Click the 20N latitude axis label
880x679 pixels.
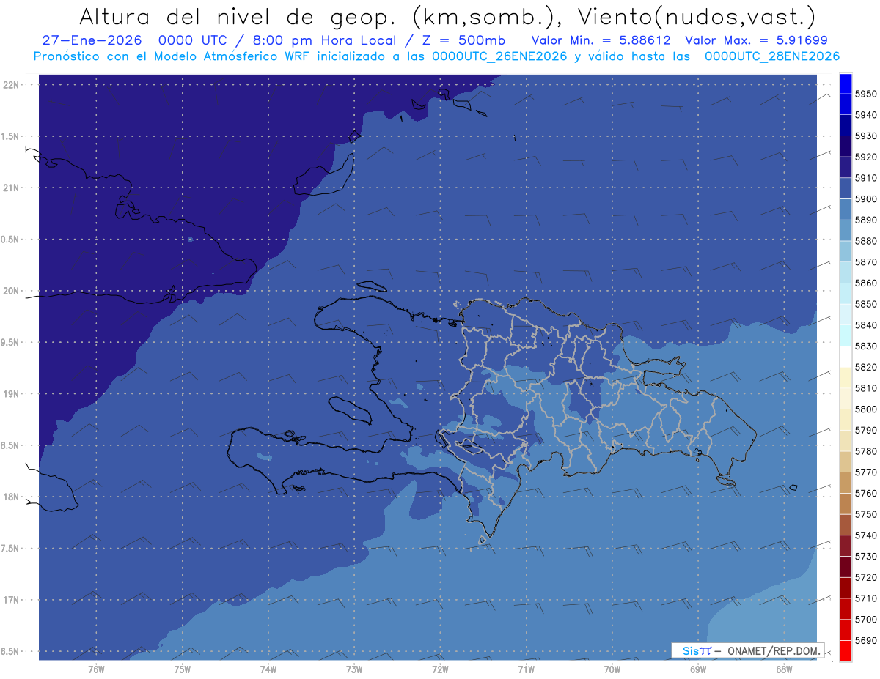pos(12,291)
